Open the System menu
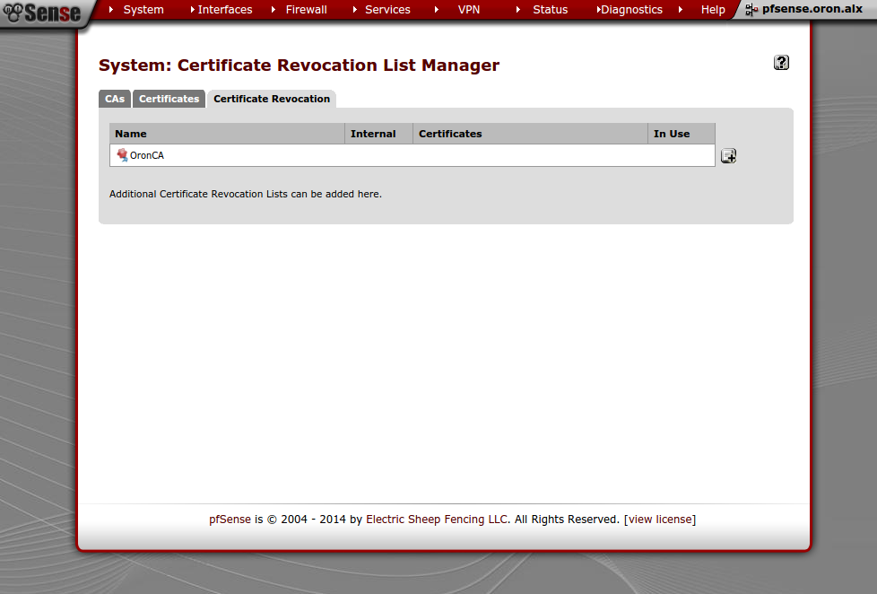The image size is (877, 594). pyautogui.click(x=143, y=10)
